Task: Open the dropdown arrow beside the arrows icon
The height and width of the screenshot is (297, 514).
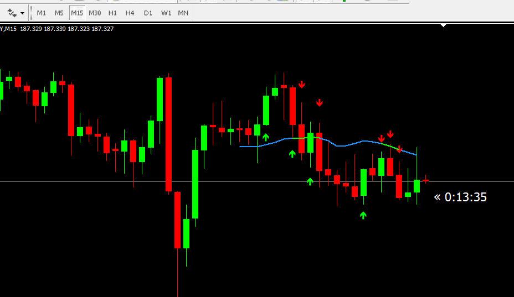Action: 22,13
